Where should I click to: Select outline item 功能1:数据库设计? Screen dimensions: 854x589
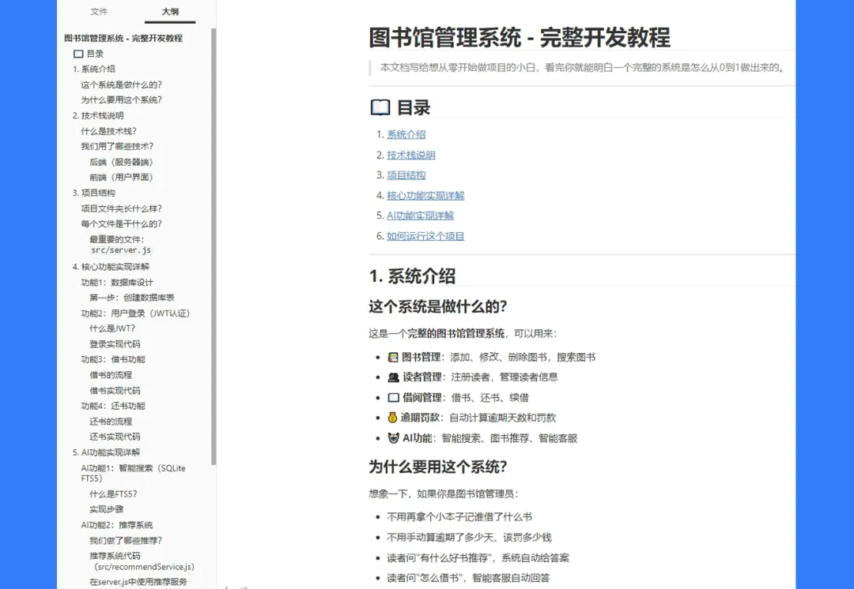click(x=117, y=283)
